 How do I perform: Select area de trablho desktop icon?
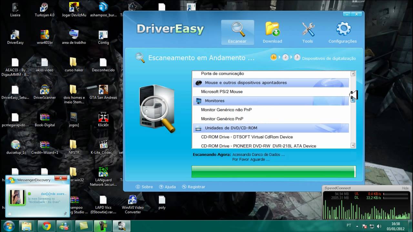(x=74, y=37)
